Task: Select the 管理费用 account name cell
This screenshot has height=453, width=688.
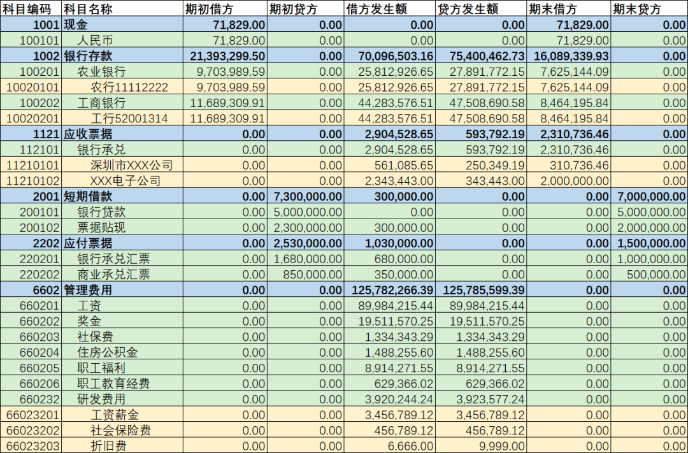Action: (122, 290)
